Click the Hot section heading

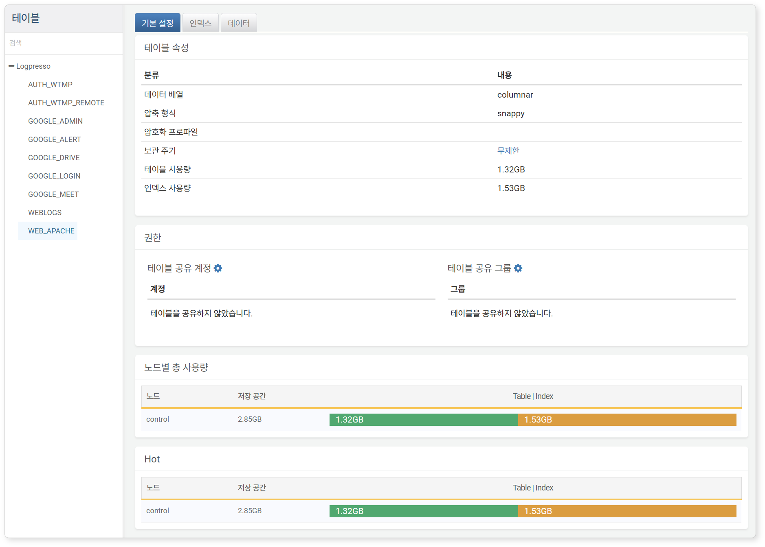pos(152,459)
